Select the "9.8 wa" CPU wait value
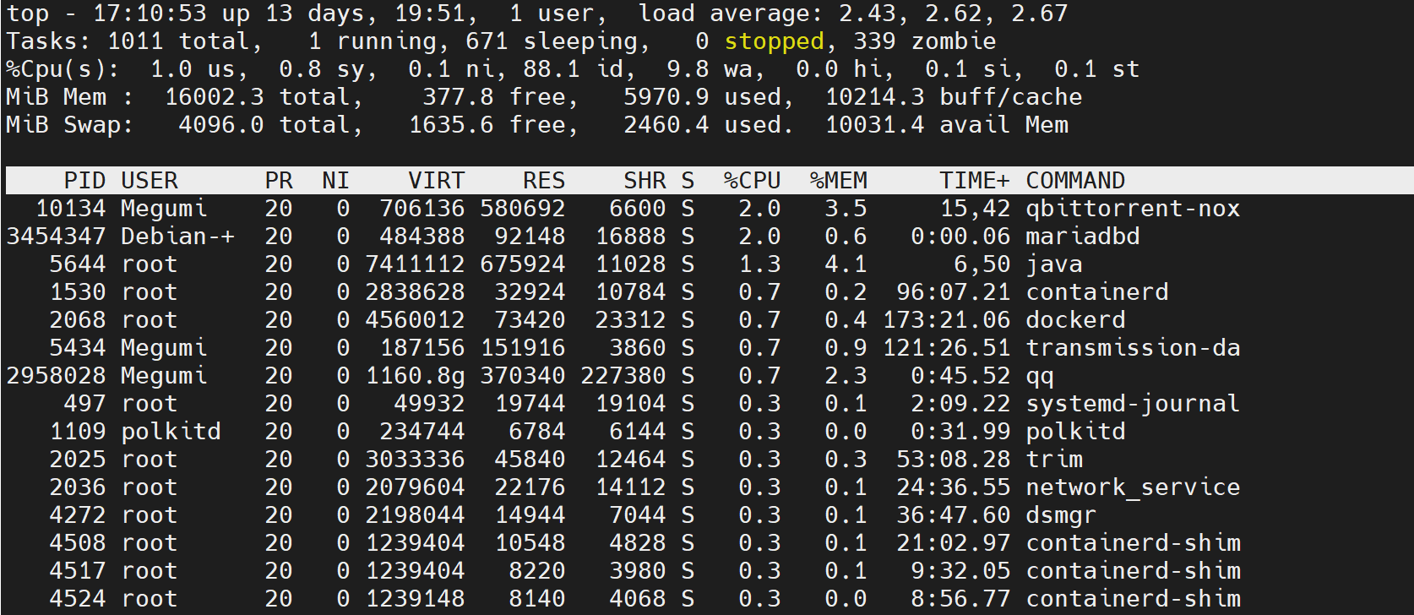This screenshot has height=615, width=1414. (x=710, y=69)
